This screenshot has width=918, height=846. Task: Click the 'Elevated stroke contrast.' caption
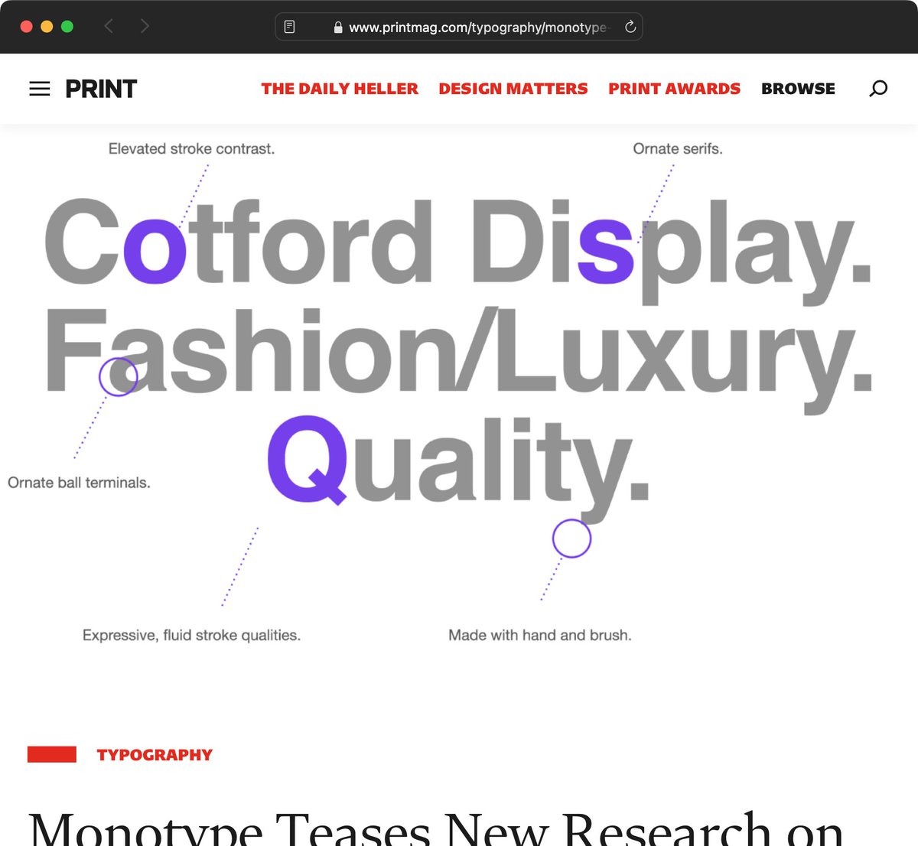[191, 149]
